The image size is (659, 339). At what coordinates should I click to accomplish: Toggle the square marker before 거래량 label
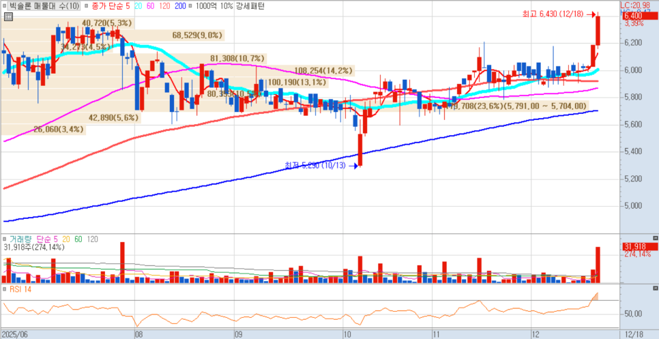pos(4,239)
